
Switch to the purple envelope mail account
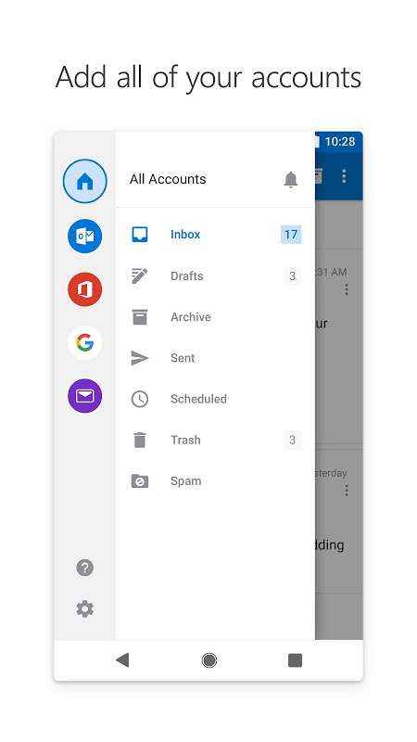click(85, 396)
